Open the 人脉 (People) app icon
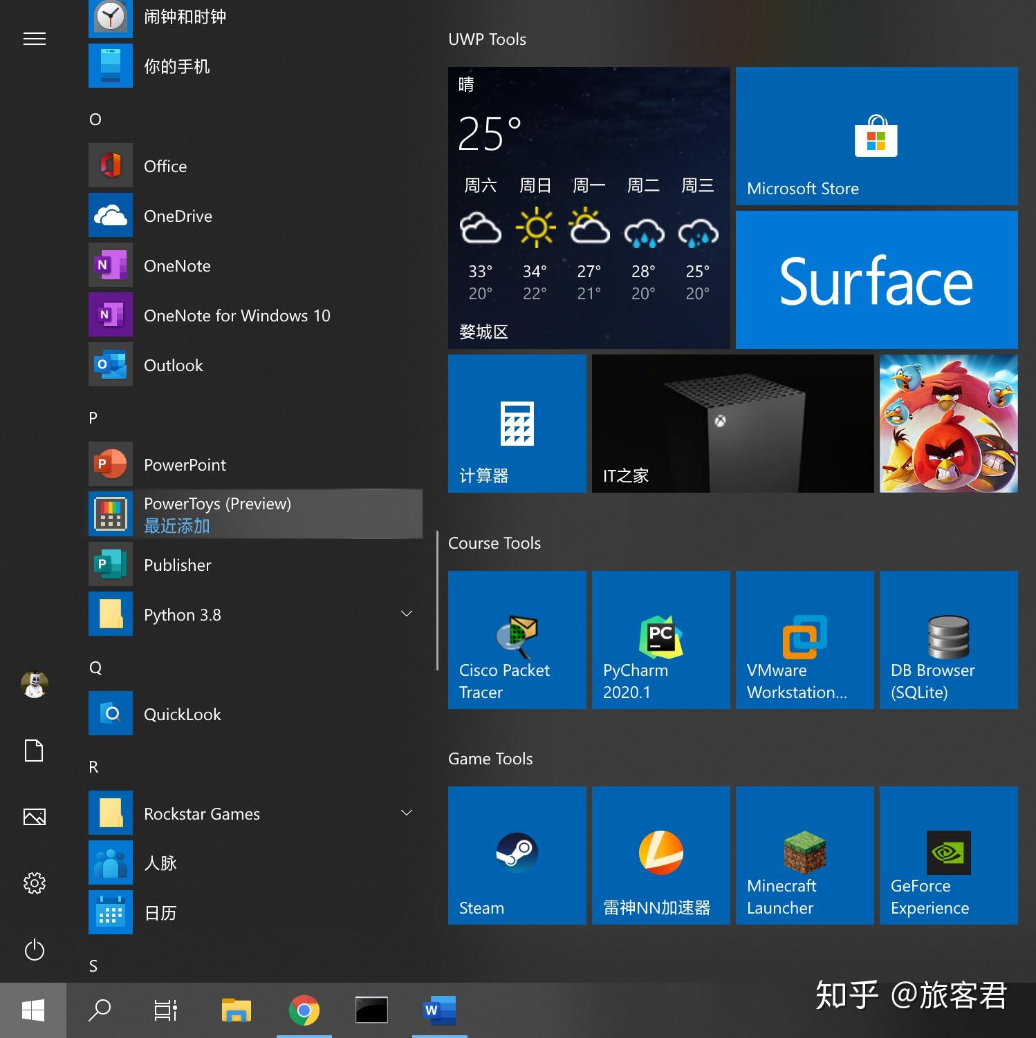This screenshot has height=1038, width=1036. coord(111,862)
